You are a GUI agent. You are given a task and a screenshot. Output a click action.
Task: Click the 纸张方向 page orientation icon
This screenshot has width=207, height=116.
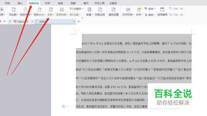(x=26, y=10)
